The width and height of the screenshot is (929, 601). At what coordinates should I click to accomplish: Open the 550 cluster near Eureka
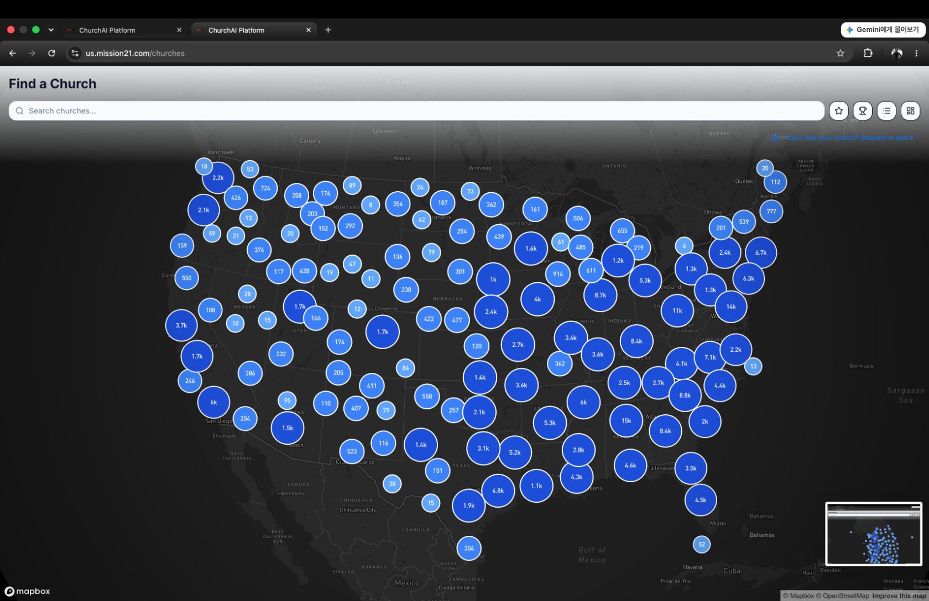pos(187,278)
